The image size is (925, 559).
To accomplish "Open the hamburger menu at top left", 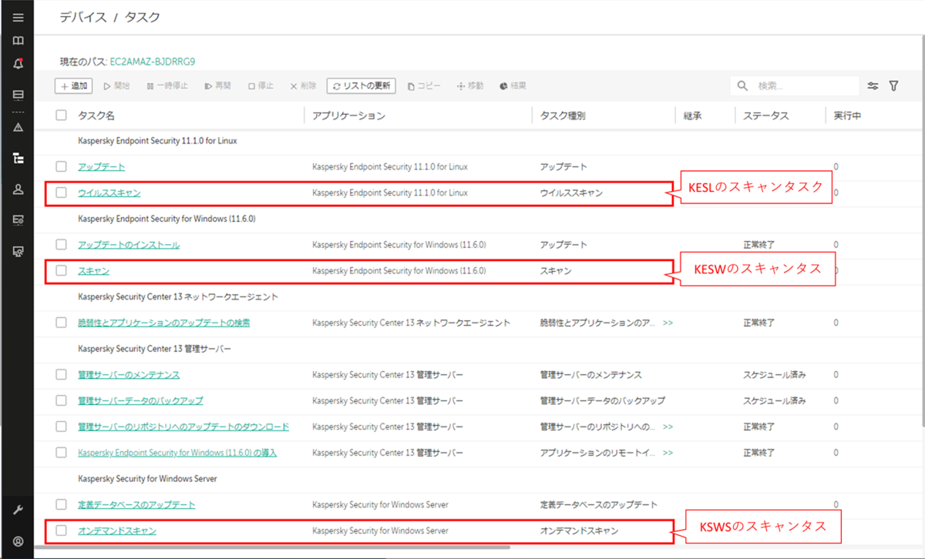I will (x=17, y=15).
